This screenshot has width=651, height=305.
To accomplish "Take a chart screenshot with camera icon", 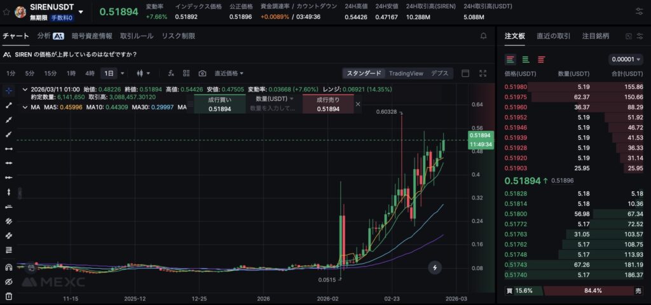I will pos(202,73).
